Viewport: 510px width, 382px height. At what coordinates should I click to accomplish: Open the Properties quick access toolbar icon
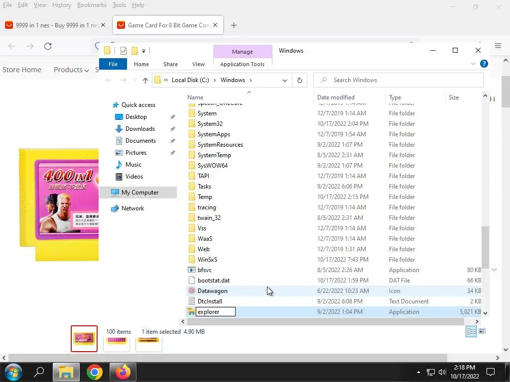124,51
